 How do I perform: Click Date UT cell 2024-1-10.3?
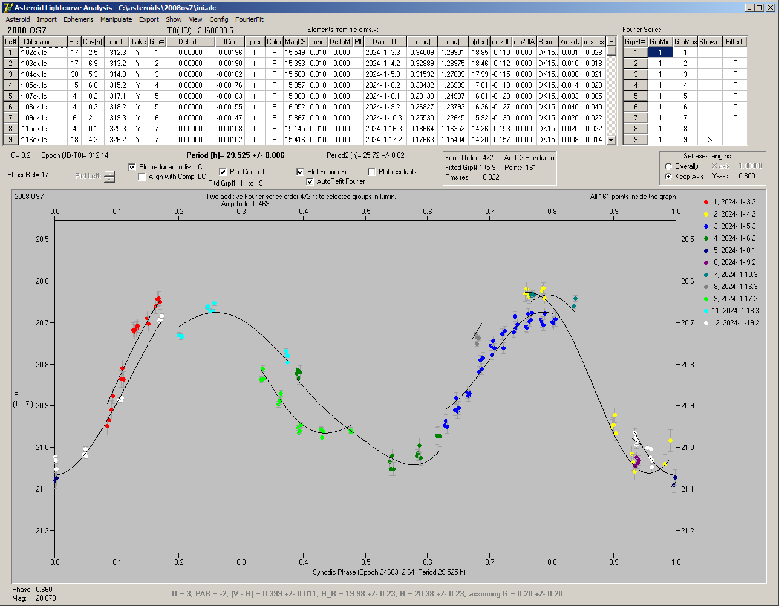(x=385, y=118)
